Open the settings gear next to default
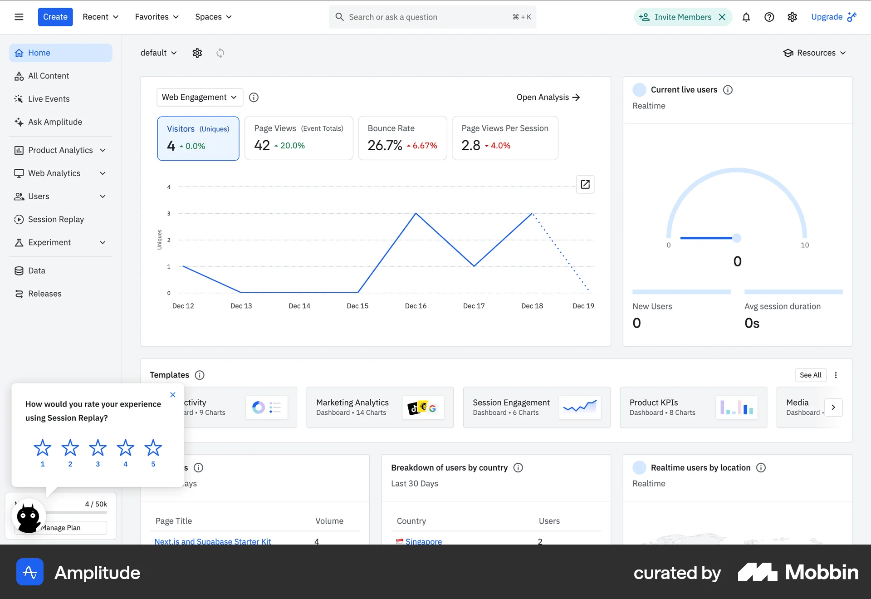Screen dimensions: 871x599 pyautogui.click(x=197, y=53)
